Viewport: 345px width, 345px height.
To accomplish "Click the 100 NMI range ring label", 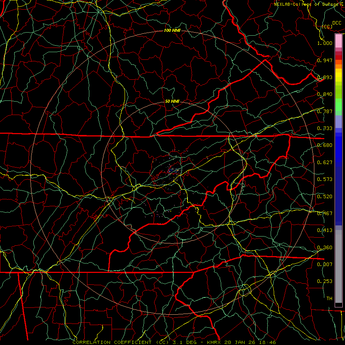I will point(172,30).
